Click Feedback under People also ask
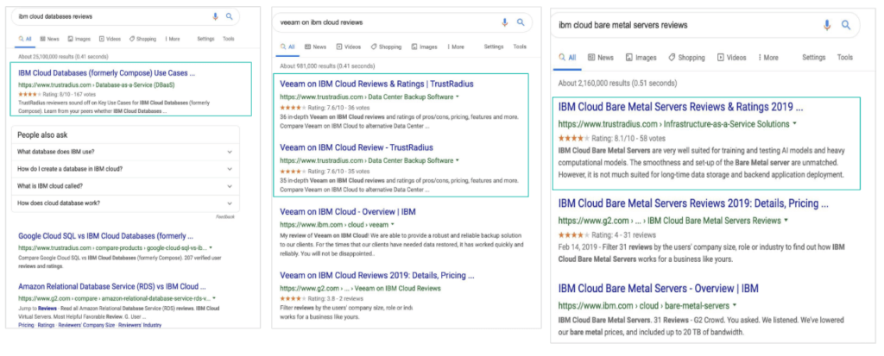 (225, 217)
